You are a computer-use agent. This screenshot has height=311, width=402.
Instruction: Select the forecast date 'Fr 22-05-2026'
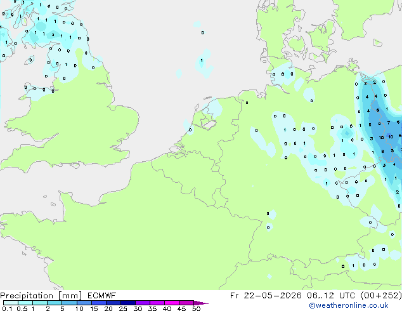coord(266,296)
